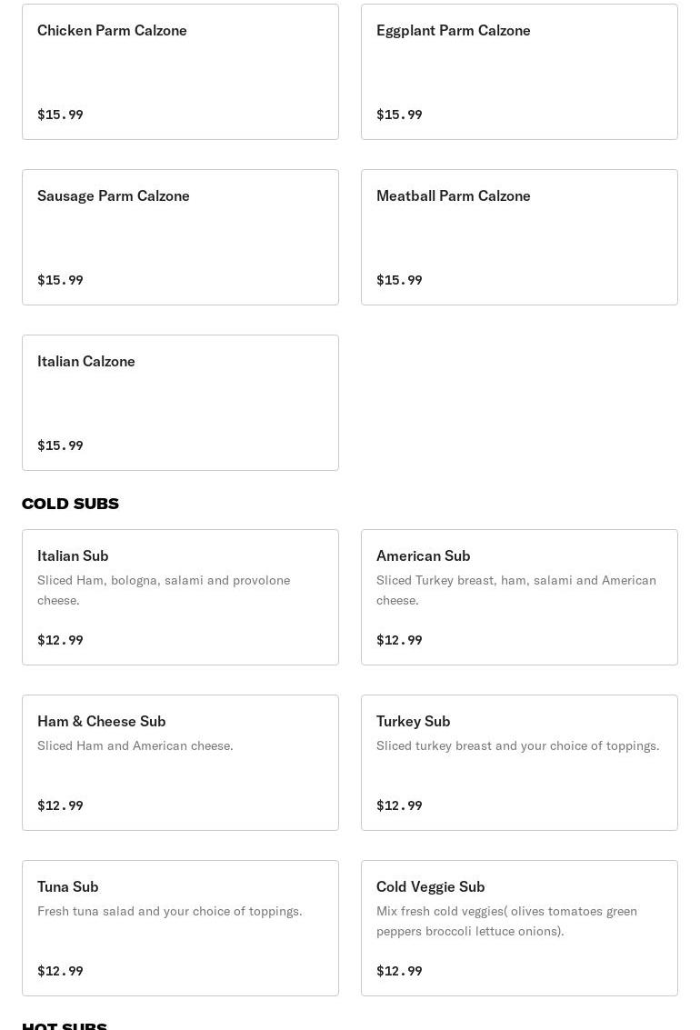This screenshot has width=700, height=1030.
Task: Choose the Sausage Parm Calzone item
Action: [x=181, y=237]
